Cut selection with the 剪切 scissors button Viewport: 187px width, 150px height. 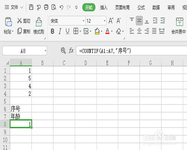click(24, 21)
